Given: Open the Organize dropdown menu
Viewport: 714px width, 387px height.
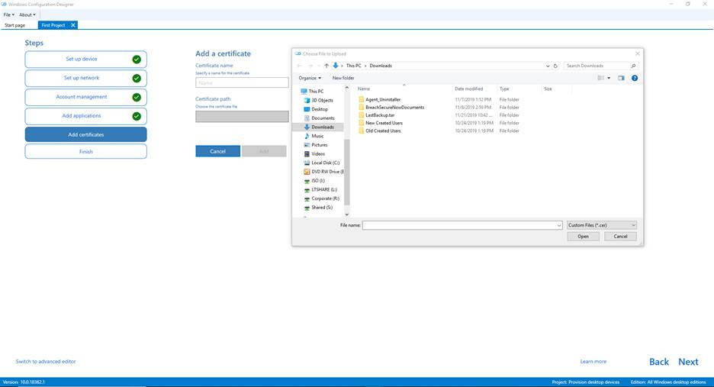Looking at the screenshot, I should 310,78.
